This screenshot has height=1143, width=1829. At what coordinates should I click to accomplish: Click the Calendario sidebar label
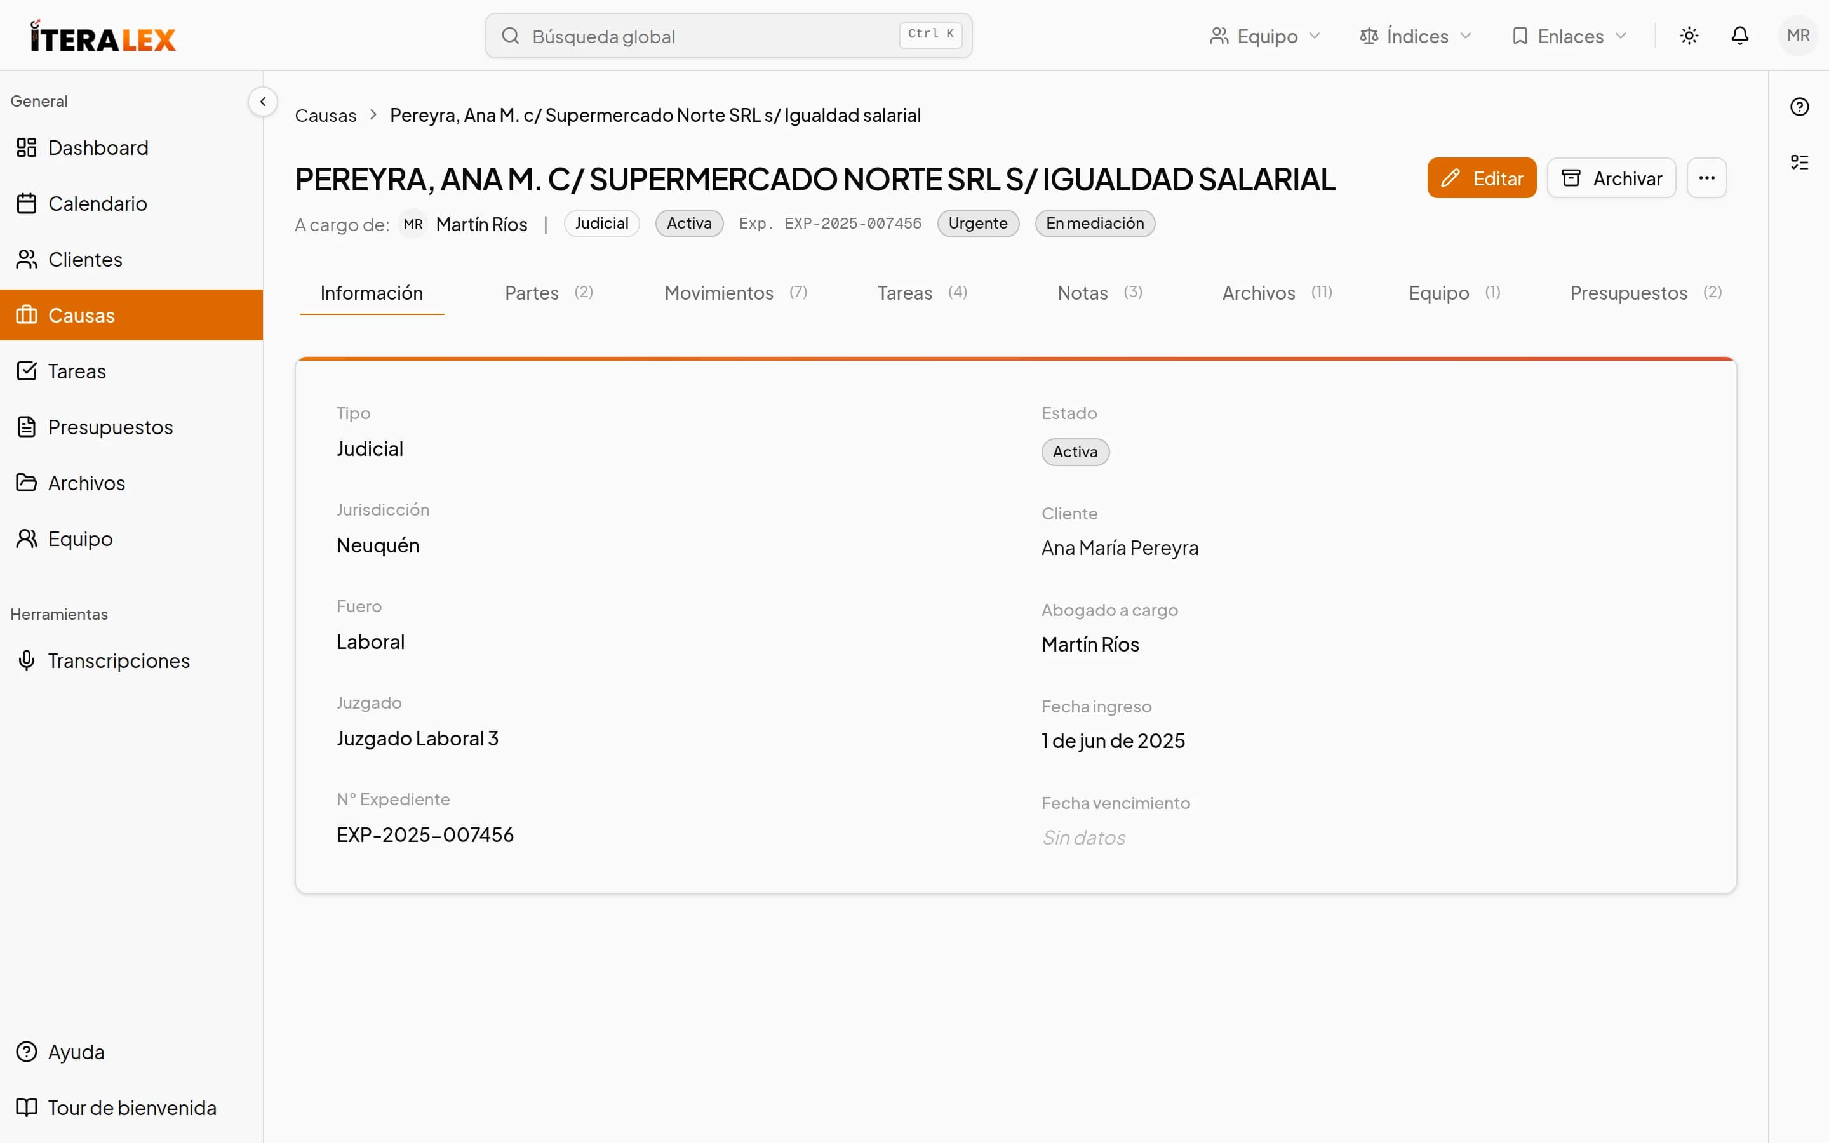tap(98, 203)
